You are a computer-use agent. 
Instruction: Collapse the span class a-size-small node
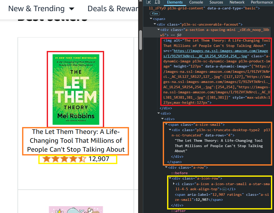(166, 124)
